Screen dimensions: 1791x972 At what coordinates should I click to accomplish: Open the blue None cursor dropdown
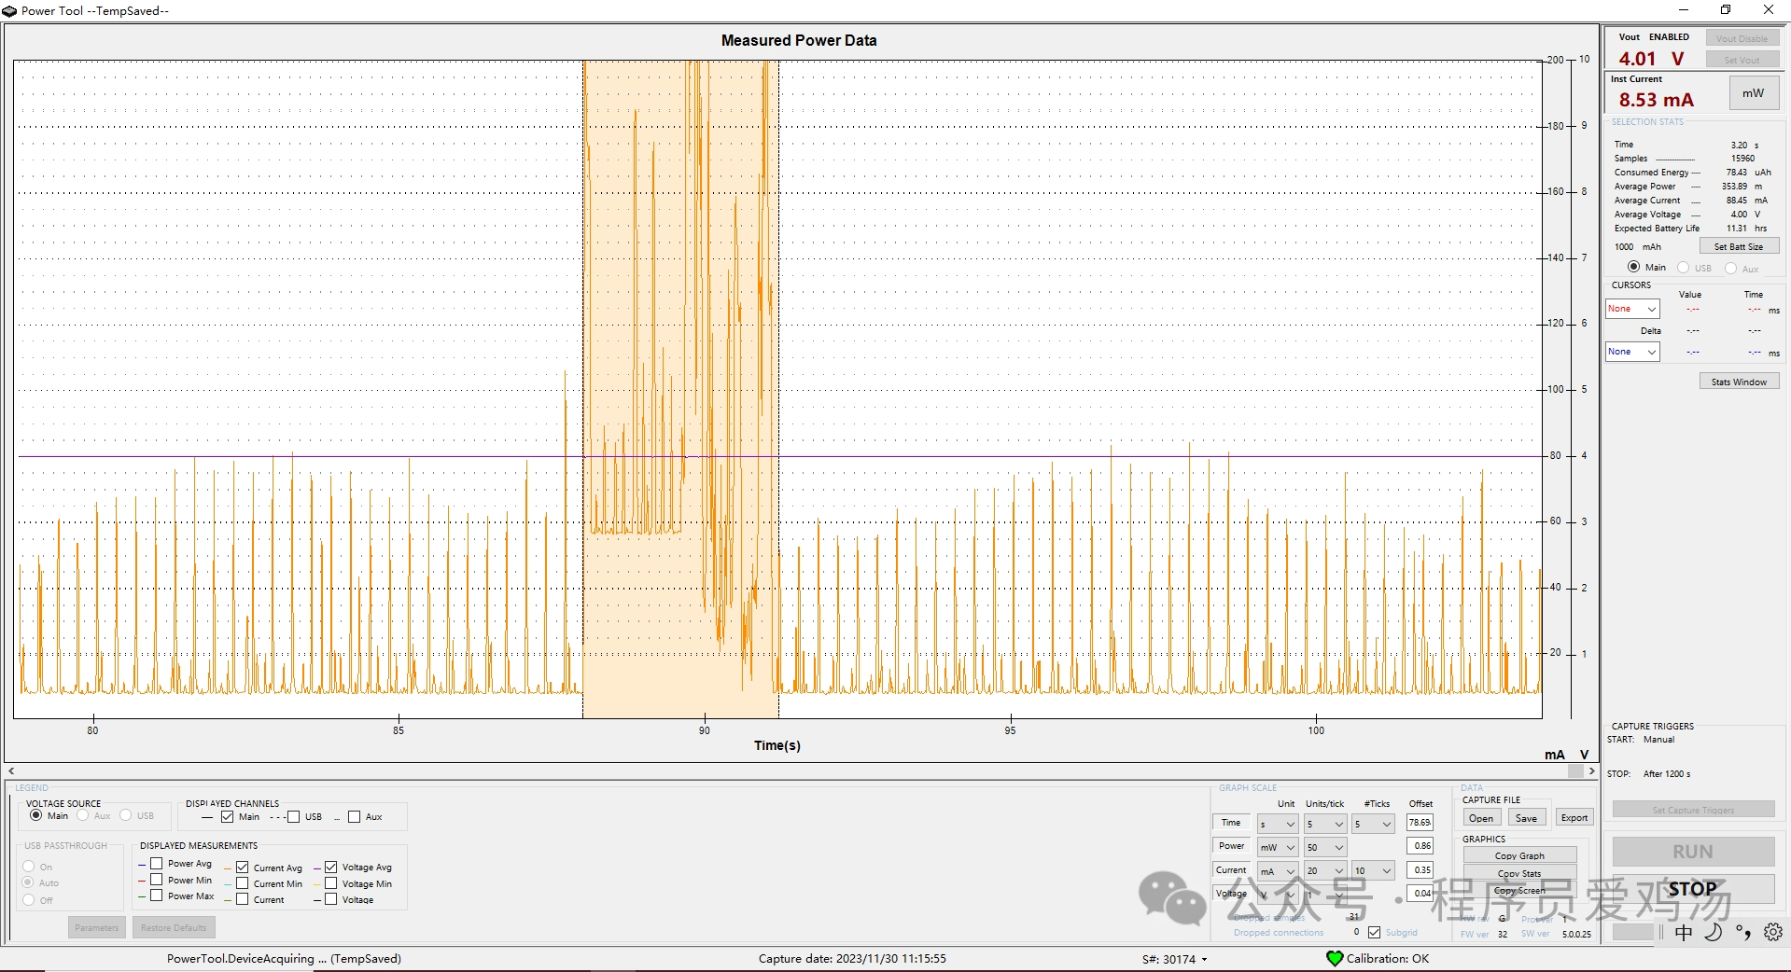(1632, 352)
